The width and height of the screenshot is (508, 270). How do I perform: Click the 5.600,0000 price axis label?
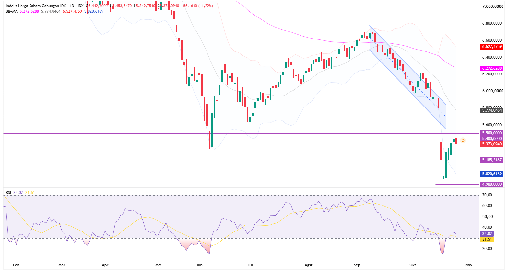click(x=492, y=125)
